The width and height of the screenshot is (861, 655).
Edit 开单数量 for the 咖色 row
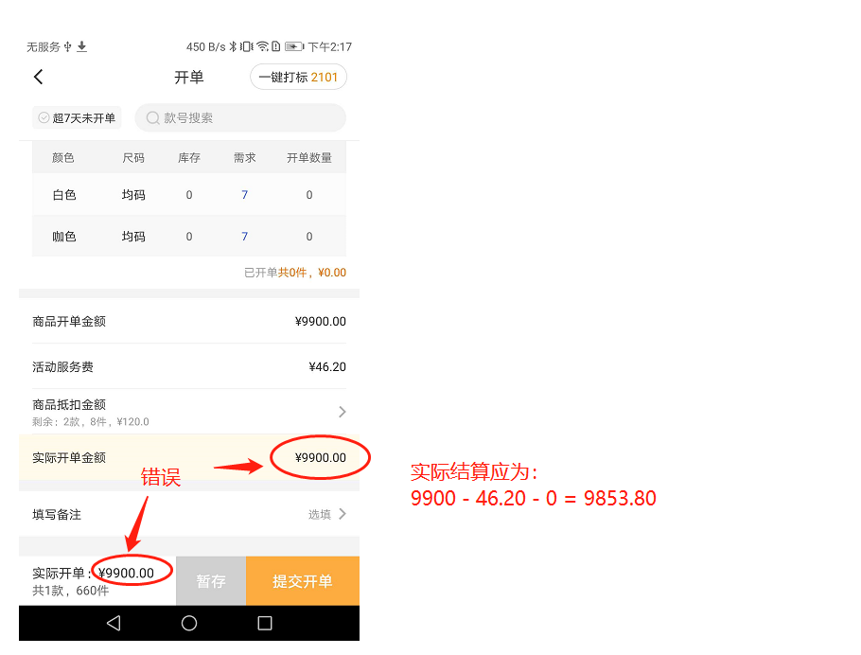pos(309,237)
